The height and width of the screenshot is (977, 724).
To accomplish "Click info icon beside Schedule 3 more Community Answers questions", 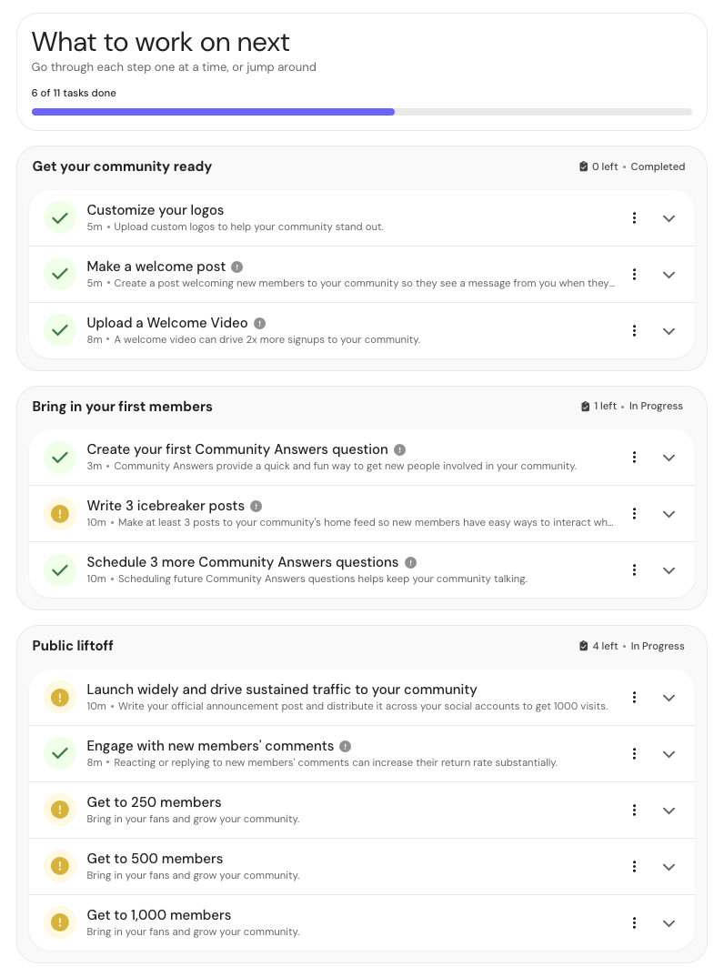I will (x=410, y=563).
